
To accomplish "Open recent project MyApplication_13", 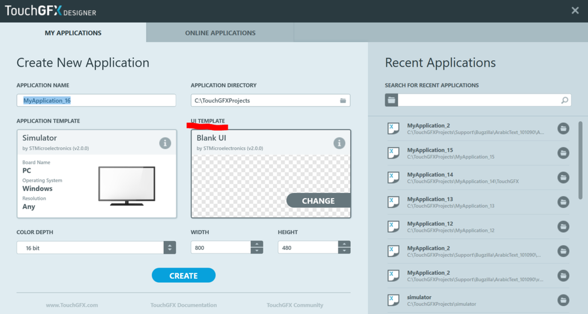I will 478,202.
